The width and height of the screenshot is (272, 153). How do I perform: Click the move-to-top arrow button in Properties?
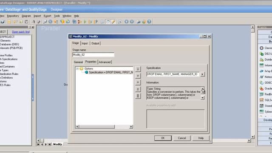pyautogui.click(x=138, y=69)
